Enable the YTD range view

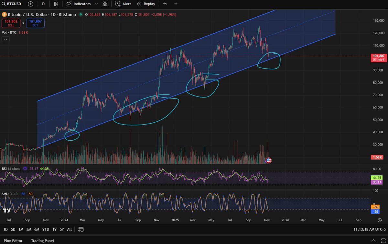click(45, 229)
